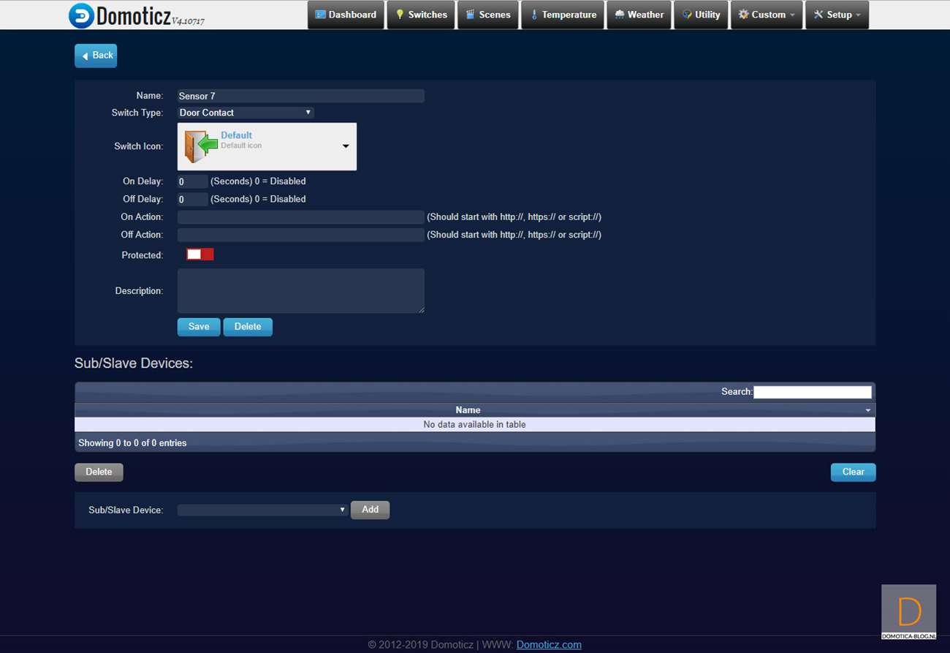Open the Setup menu

[x=837, y=15]
